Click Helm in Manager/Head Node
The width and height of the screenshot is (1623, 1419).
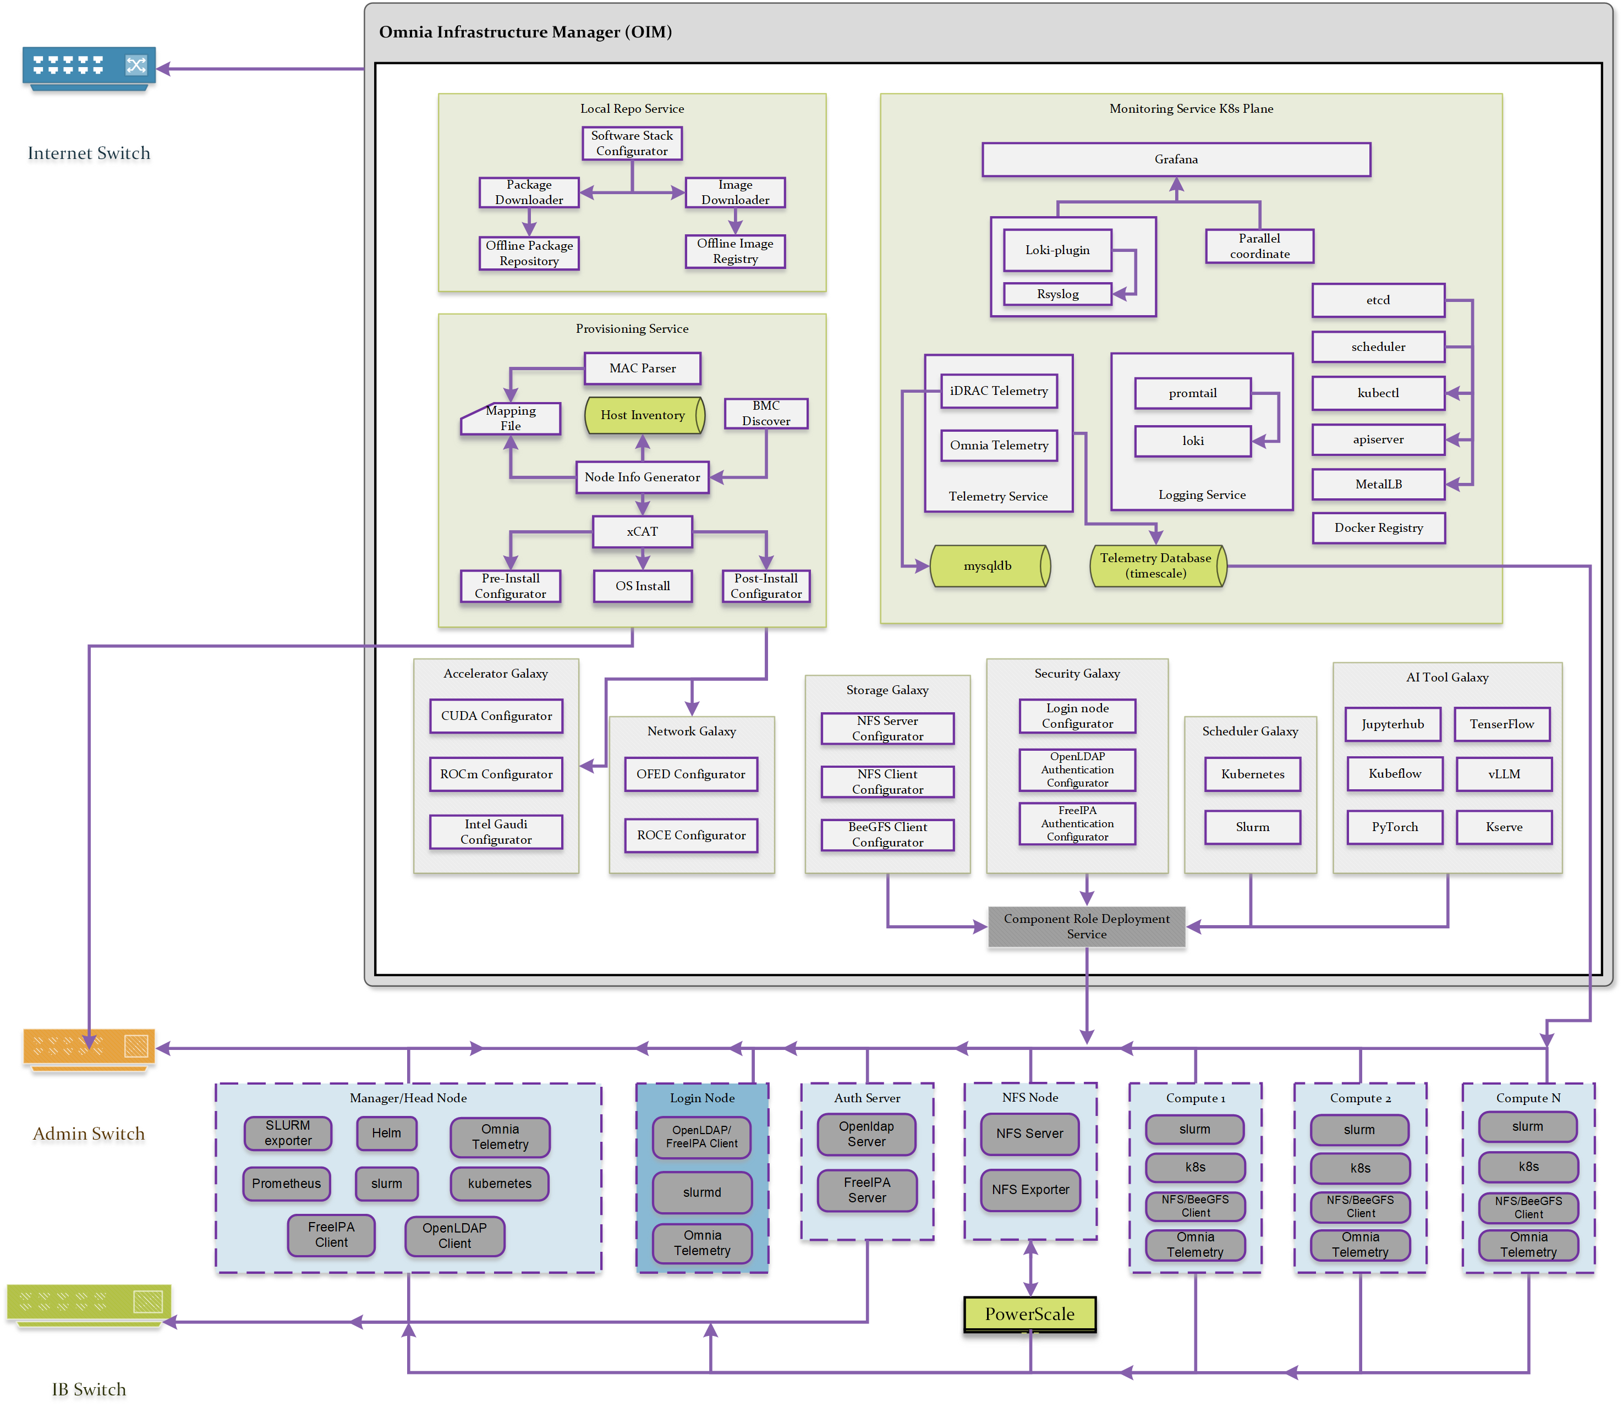386,1133
